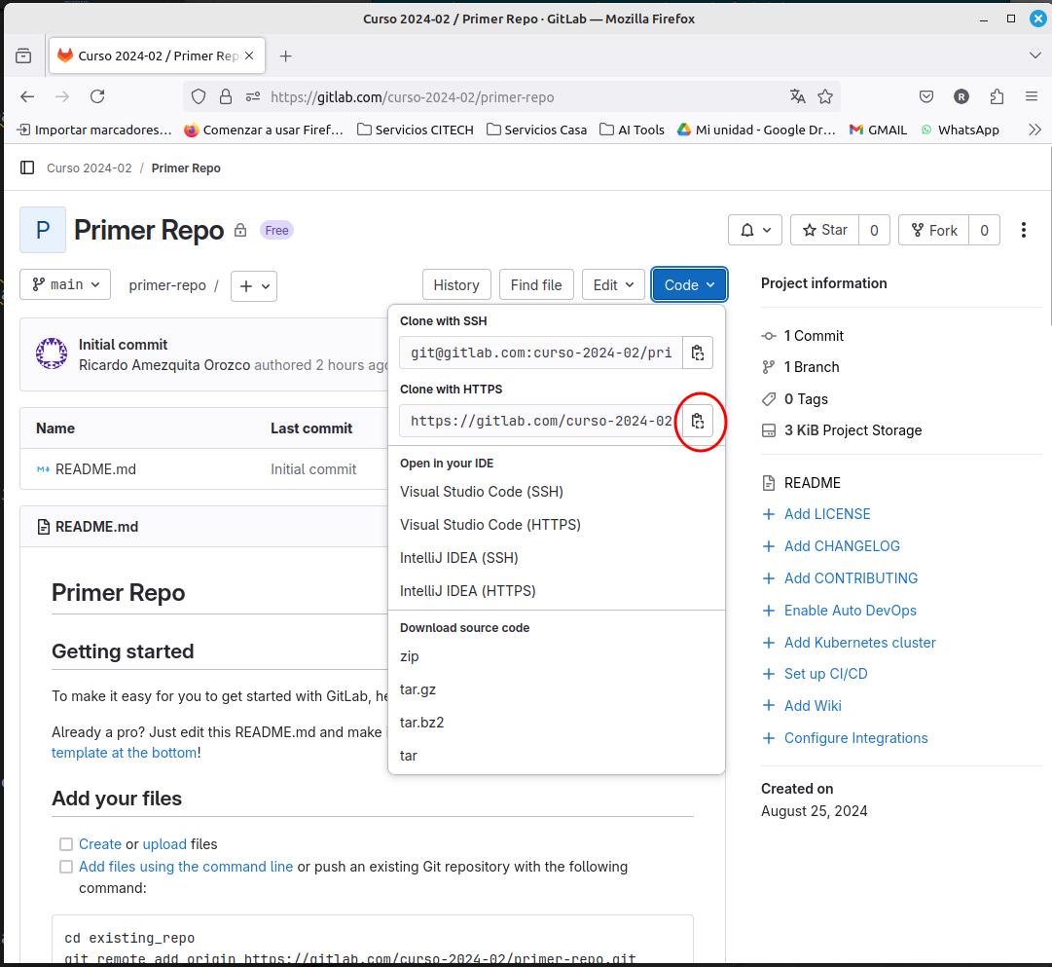This screenshot has height=967, width=1052.
Task: Check the 'Create or upload files' checkbox
Action: (x=66, y=844)
